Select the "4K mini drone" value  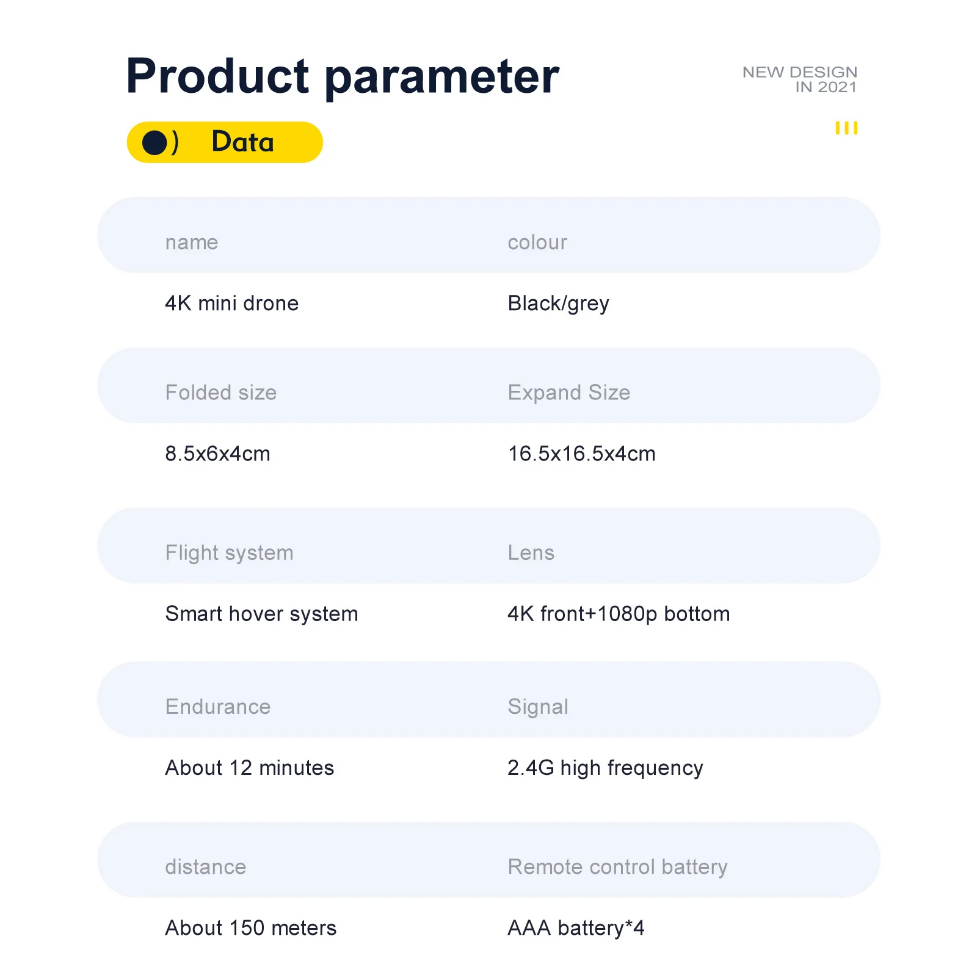[232, 303]
